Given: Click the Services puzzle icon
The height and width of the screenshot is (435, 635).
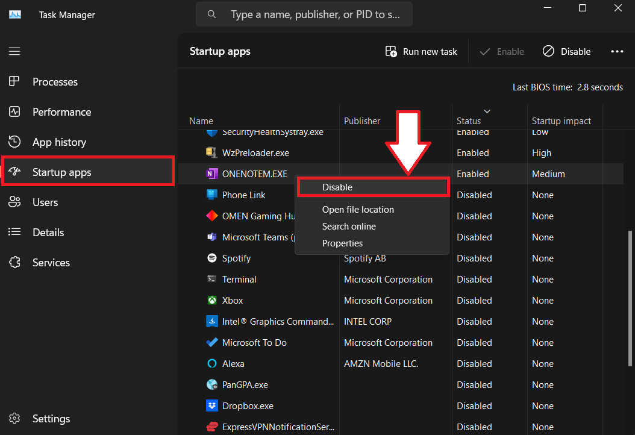Looking at the screenshot, I should [14, 262].
